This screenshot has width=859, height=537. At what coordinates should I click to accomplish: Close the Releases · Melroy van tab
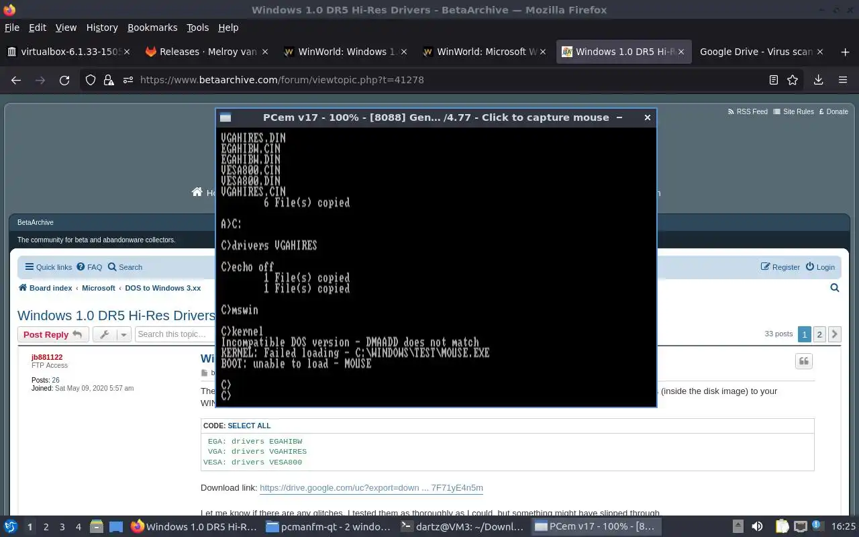click(266, 52)
